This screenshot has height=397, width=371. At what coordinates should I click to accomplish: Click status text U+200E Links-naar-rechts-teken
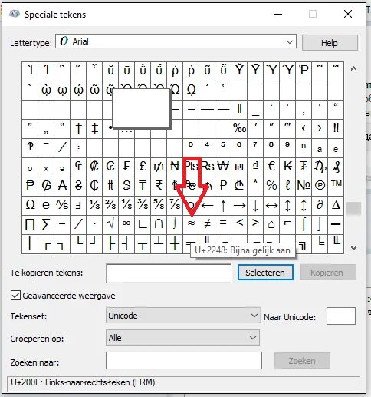point(83,382)
